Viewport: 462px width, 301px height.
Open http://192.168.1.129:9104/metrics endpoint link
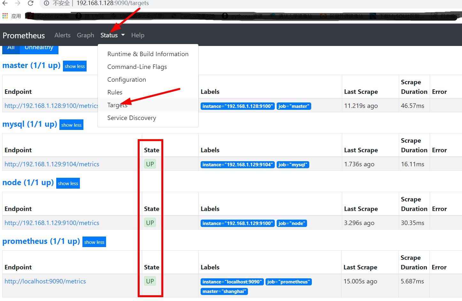52,164
